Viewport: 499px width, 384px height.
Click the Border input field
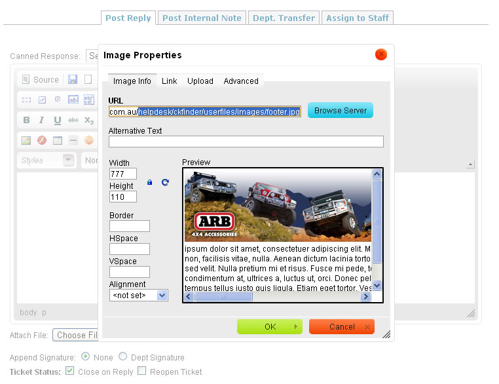(129, 226)
